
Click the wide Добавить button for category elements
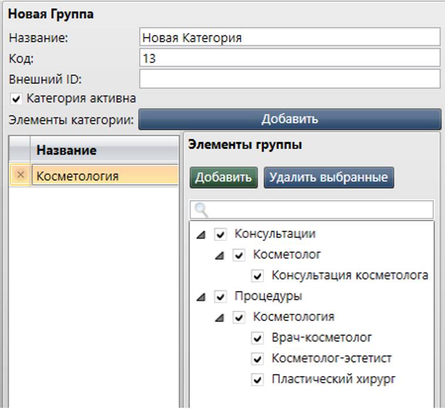coord(289,119)
